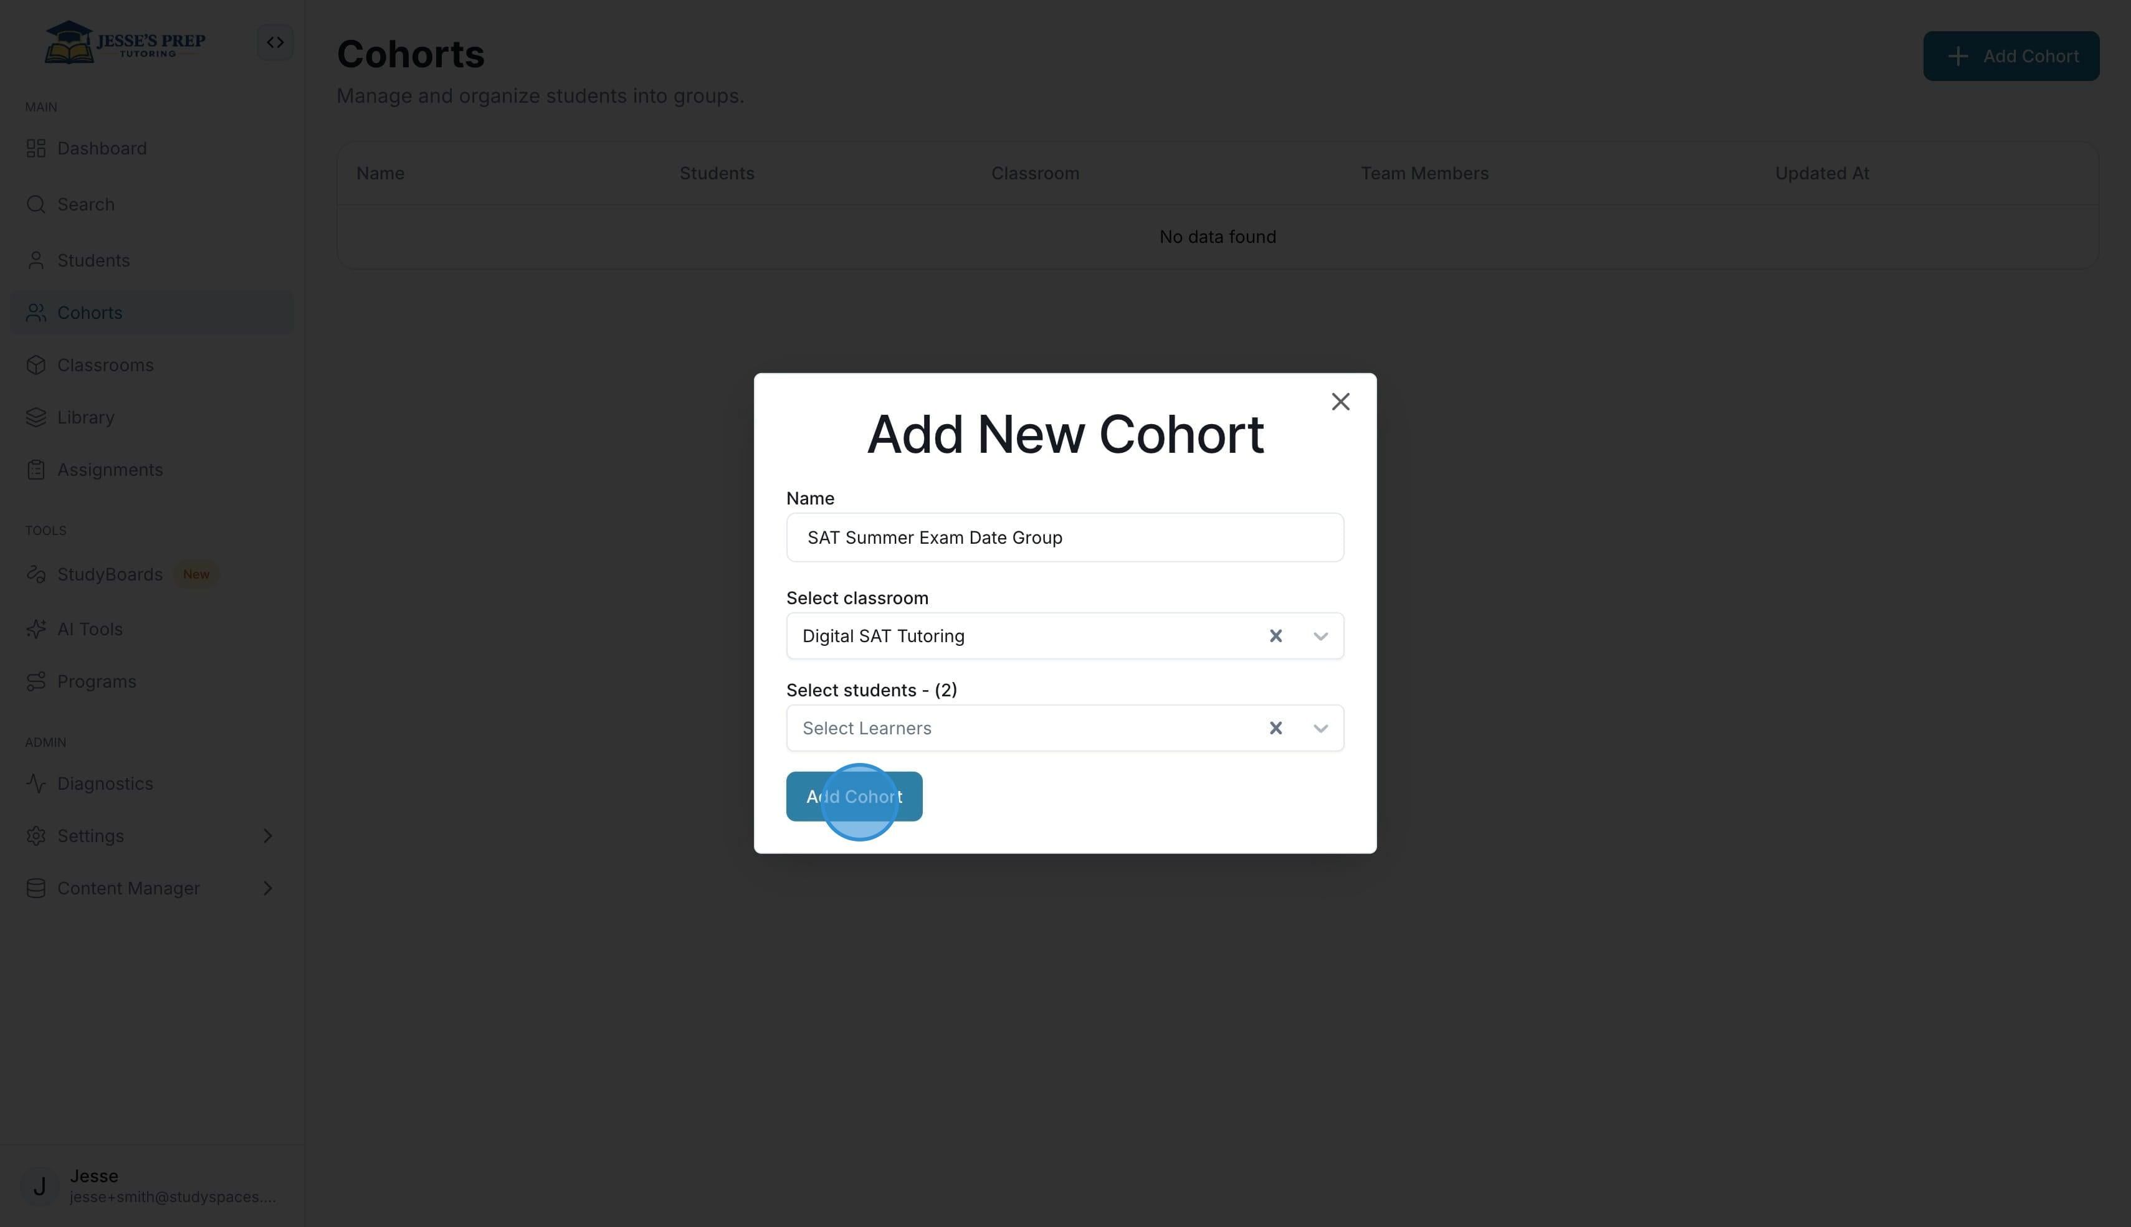
Task: Open StudyBoards tool
Action: click(x=110, y=574)
